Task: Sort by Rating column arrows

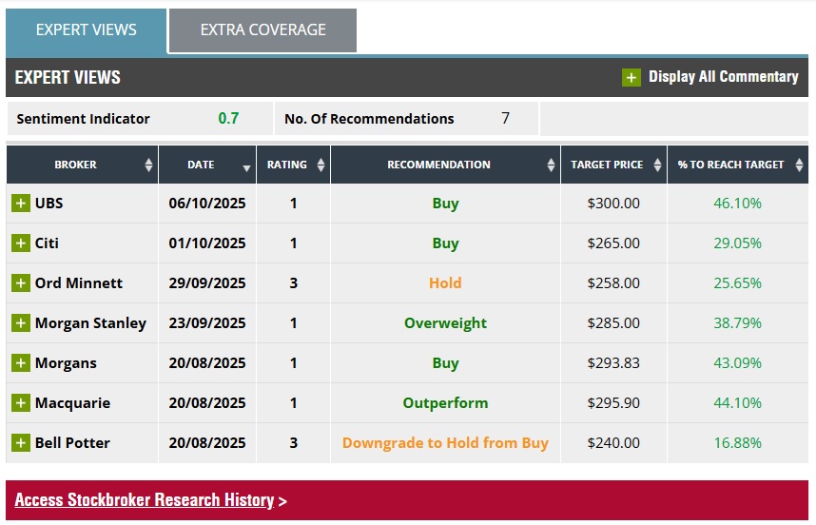Action: [x=321, y=165]
